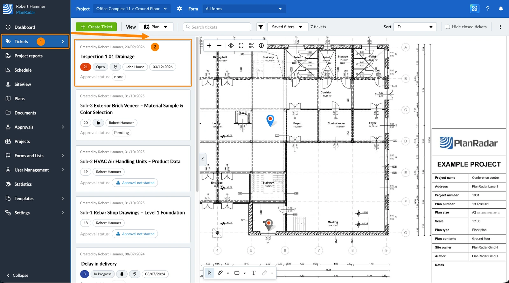509x283 pixels.
Task: Click the Create Ticket button
Action: pyautogui.click(x=96, y=27)
